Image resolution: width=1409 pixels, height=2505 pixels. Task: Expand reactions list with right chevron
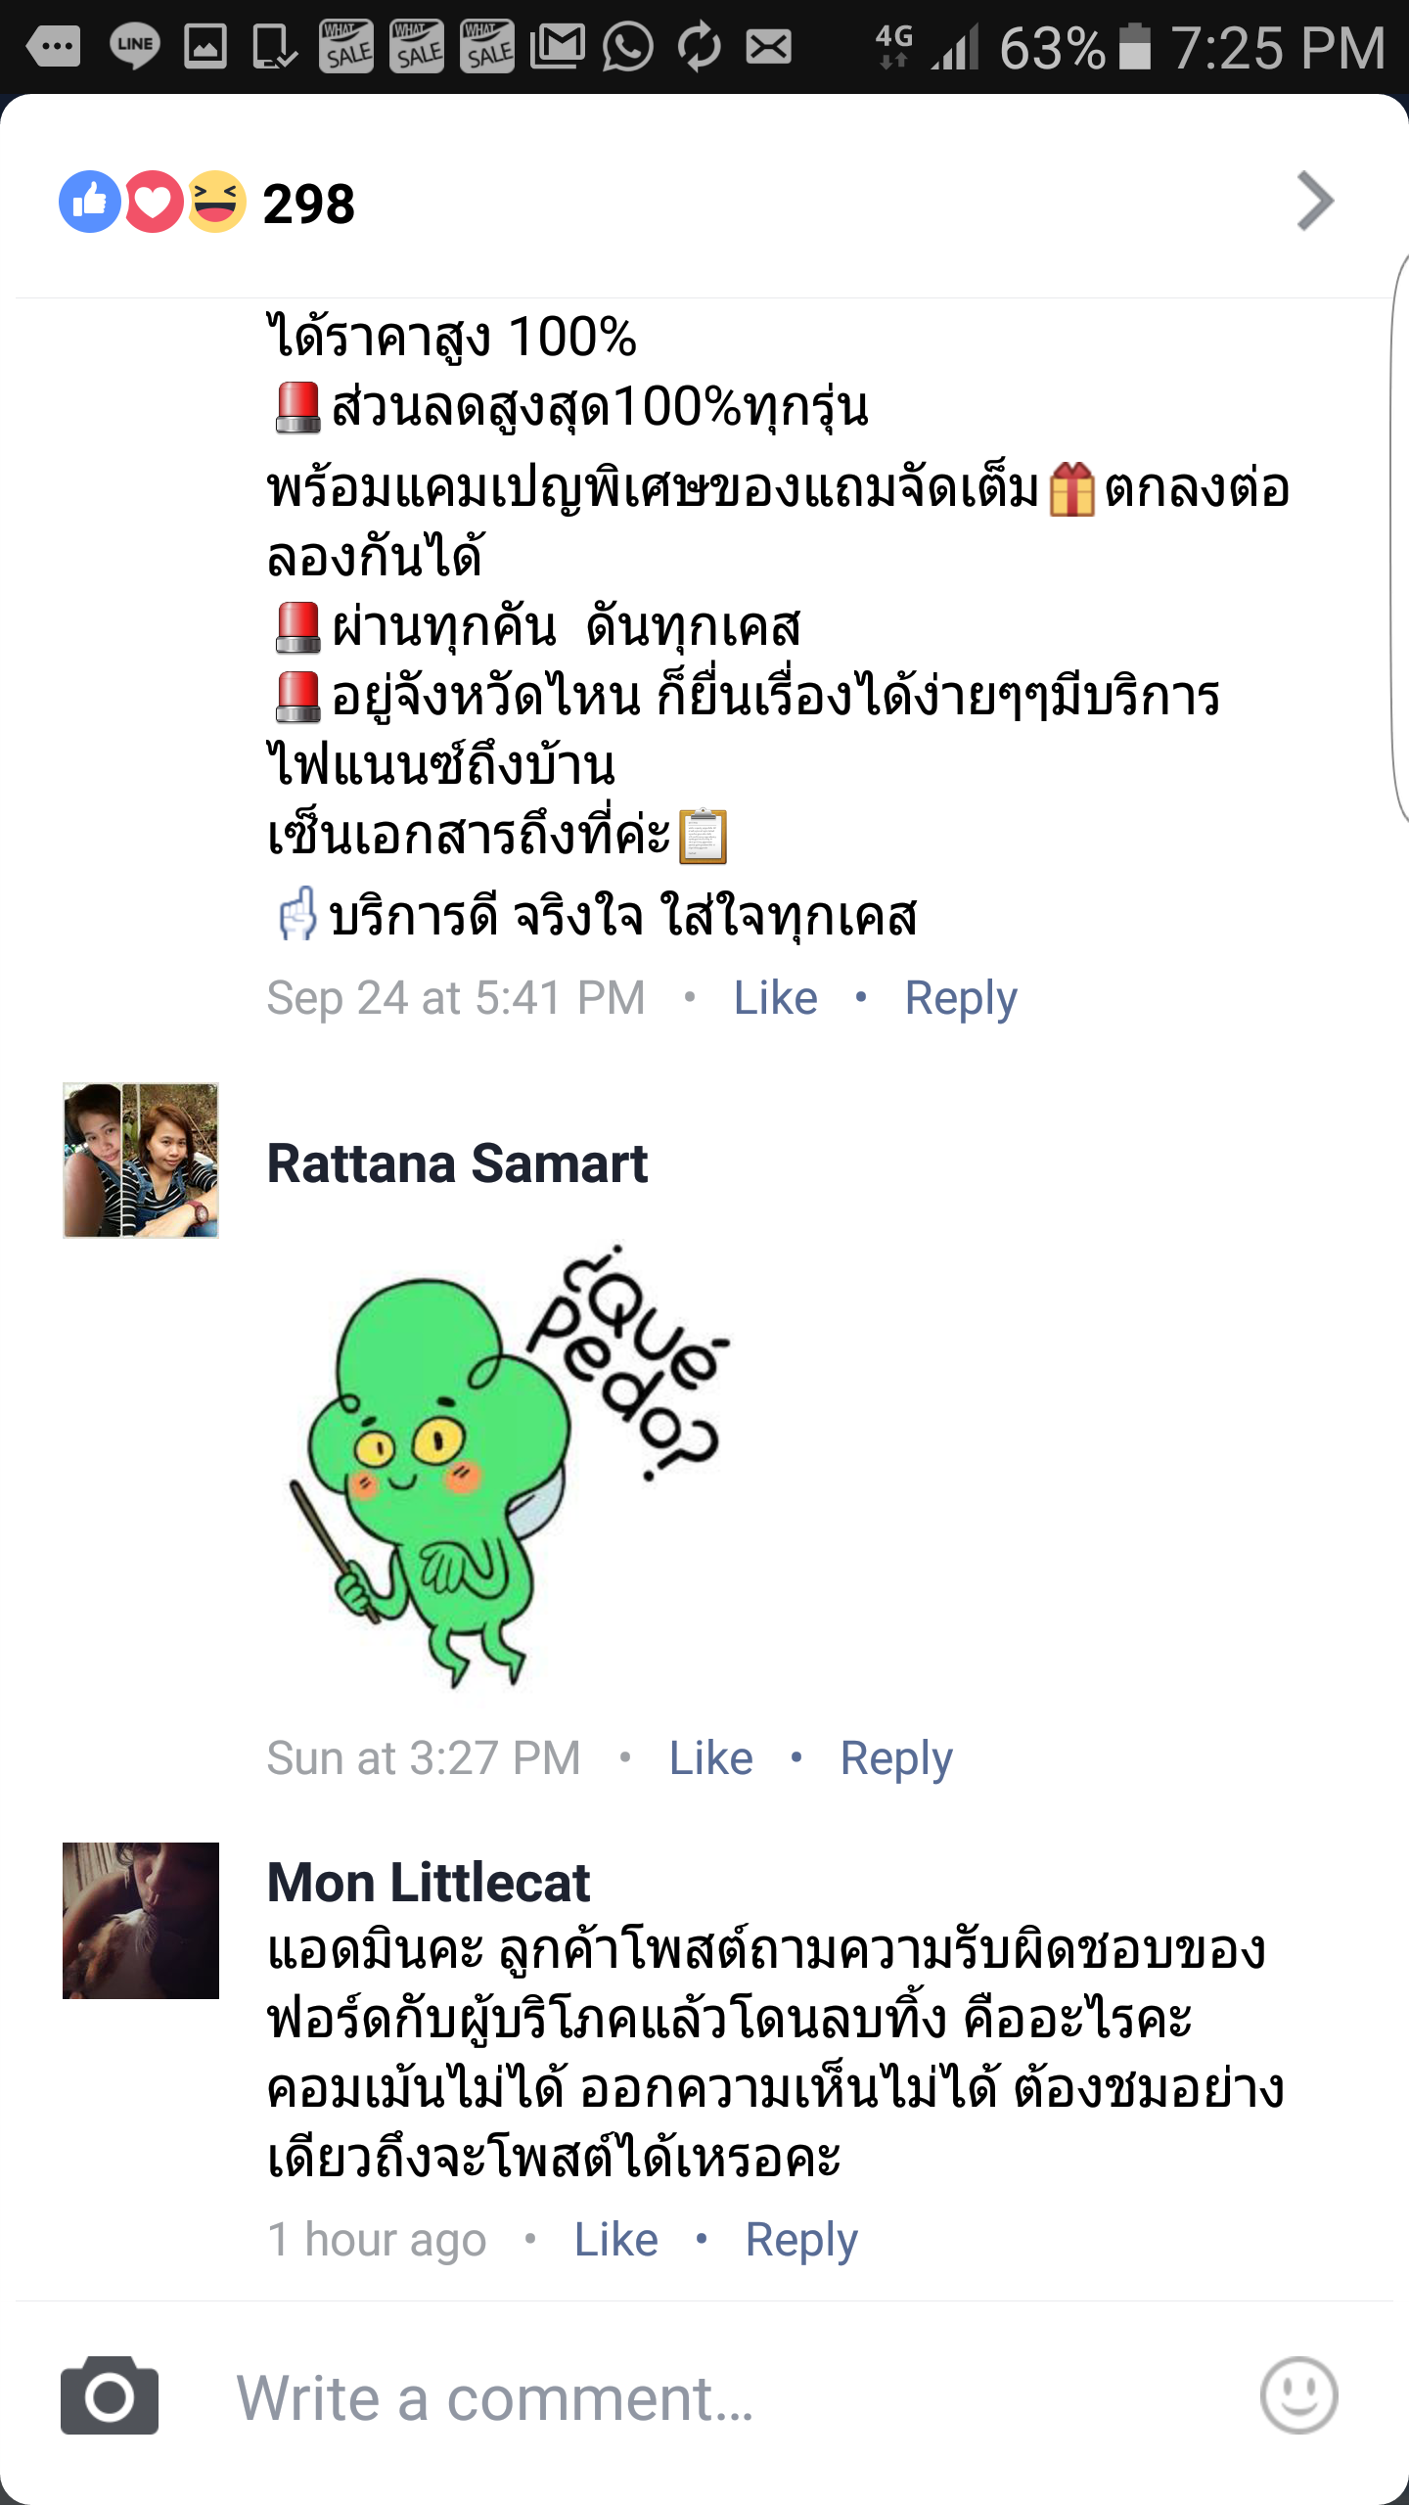1315,202
